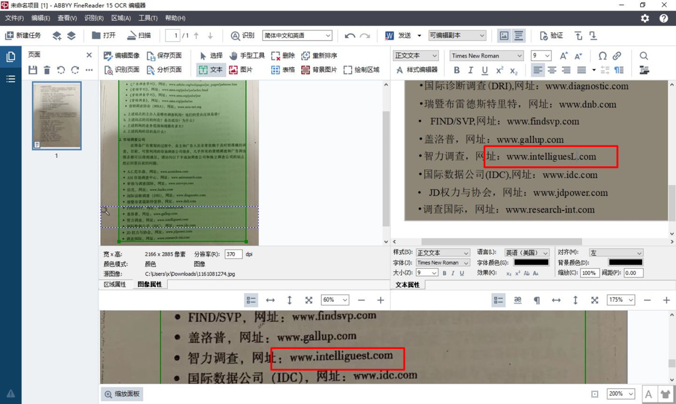Switch to the 图像属性 tab
The height and width of the screenshot is (404, 676).
point(150,285)
